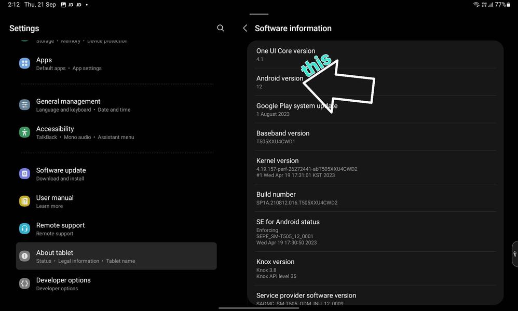Tap the 'App settings' subtitle text
This screenshot has width=518, height=311.
click(87, 69)
